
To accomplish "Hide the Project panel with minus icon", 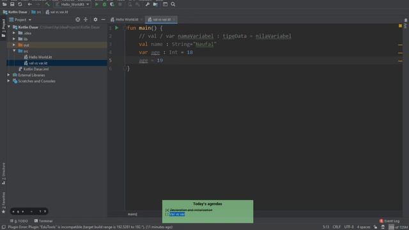I will pyautogui.click(x=104, y=20).
